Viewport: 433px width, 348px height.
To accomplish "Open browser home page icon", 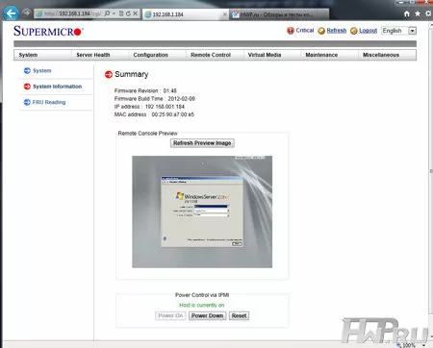I will [x=407, y=13].
